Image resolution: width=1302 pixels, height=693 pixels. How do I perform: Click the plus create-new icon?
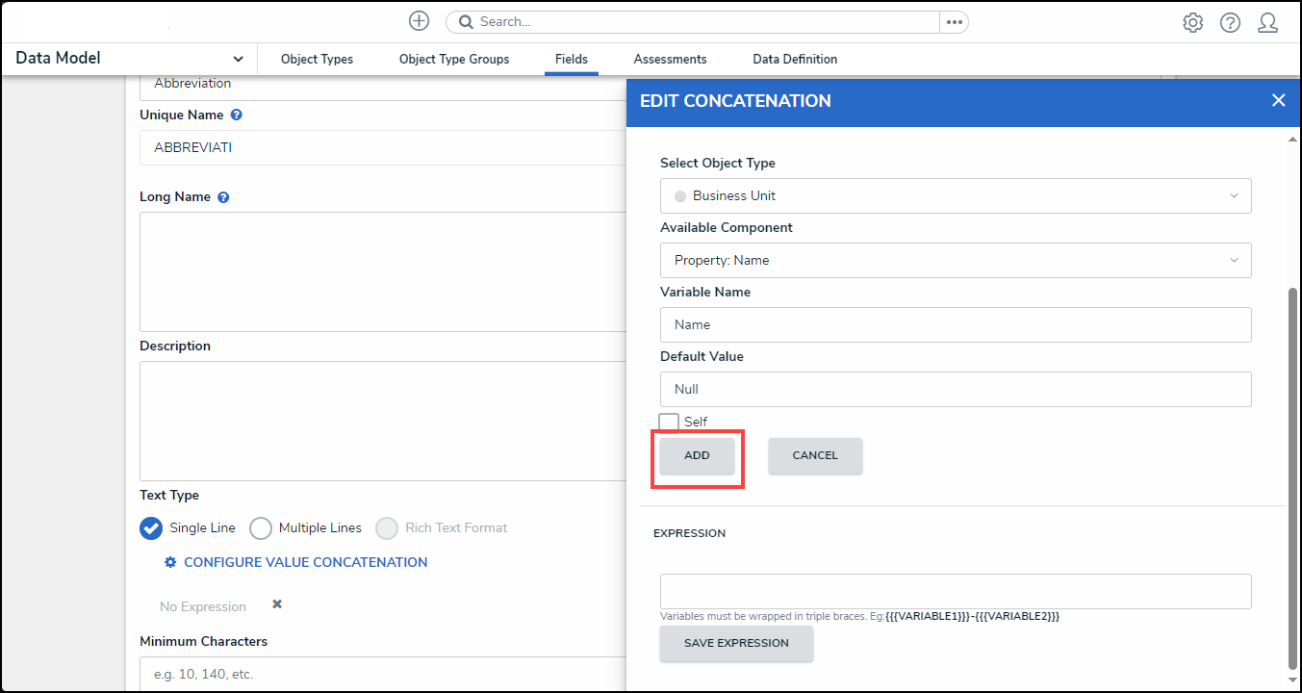tap(419, 21)
